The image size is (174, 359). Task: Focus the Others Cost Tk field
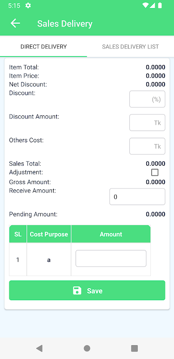[x=147, y=146]
